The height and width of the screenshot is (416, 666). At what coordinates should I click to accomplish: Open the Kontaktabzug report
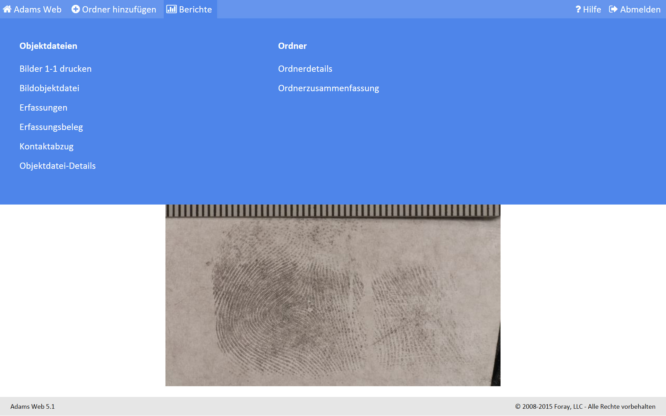46,146
